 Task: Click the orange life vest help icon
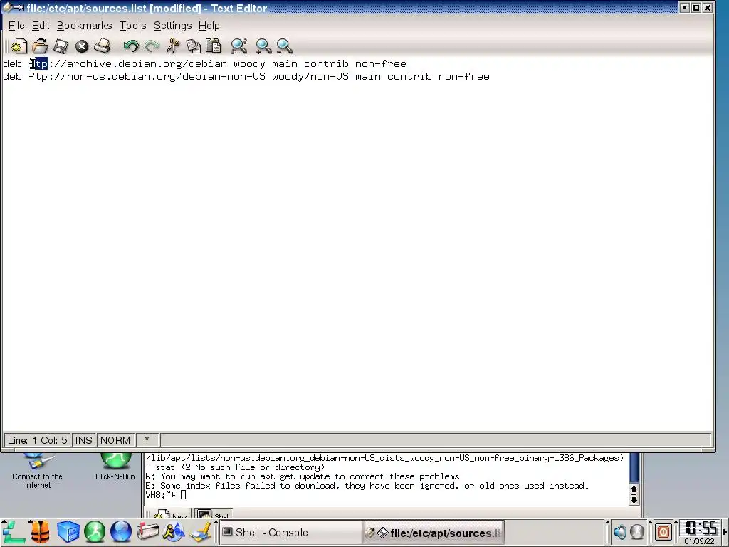tap(40, 533)
